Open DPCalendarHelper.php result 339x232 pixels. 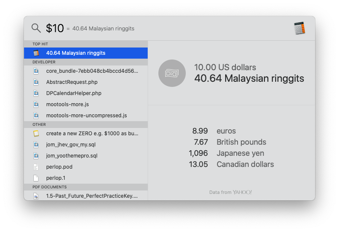click(x=86, y=93)
